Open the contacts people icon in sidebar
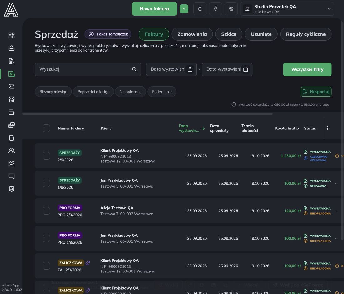 click(x=11, y=151)
